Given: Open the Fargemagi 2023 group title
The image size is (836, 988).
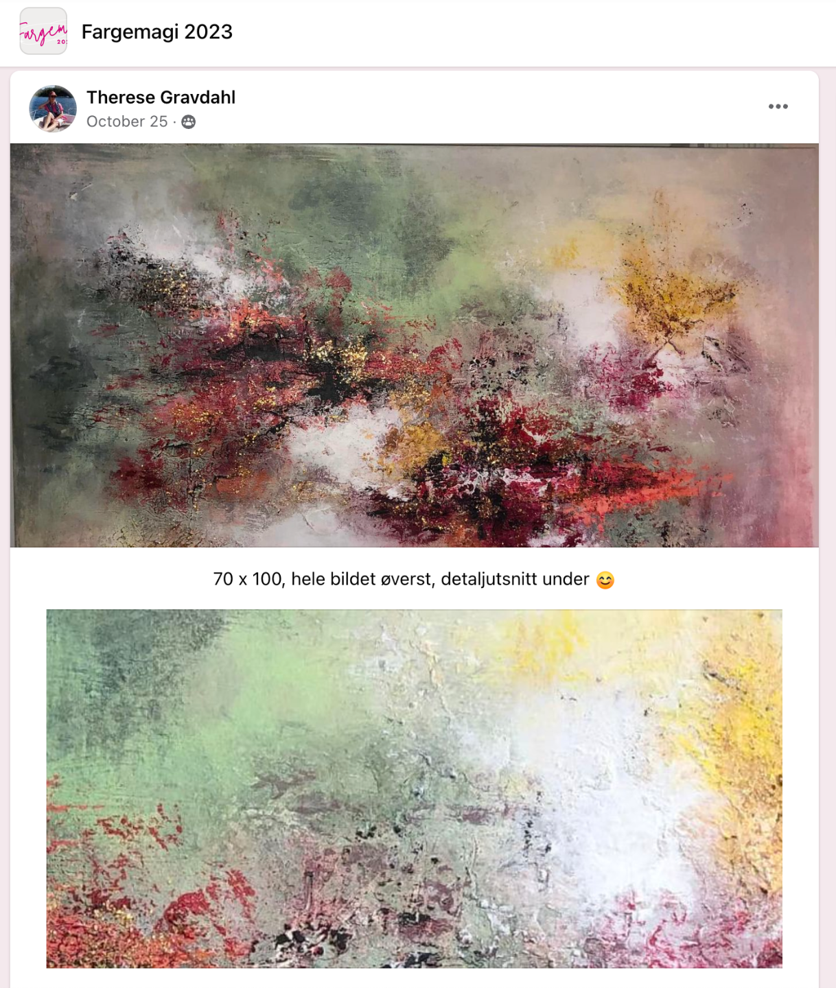Looking at the screenshot, I should [x=157, y=32].
